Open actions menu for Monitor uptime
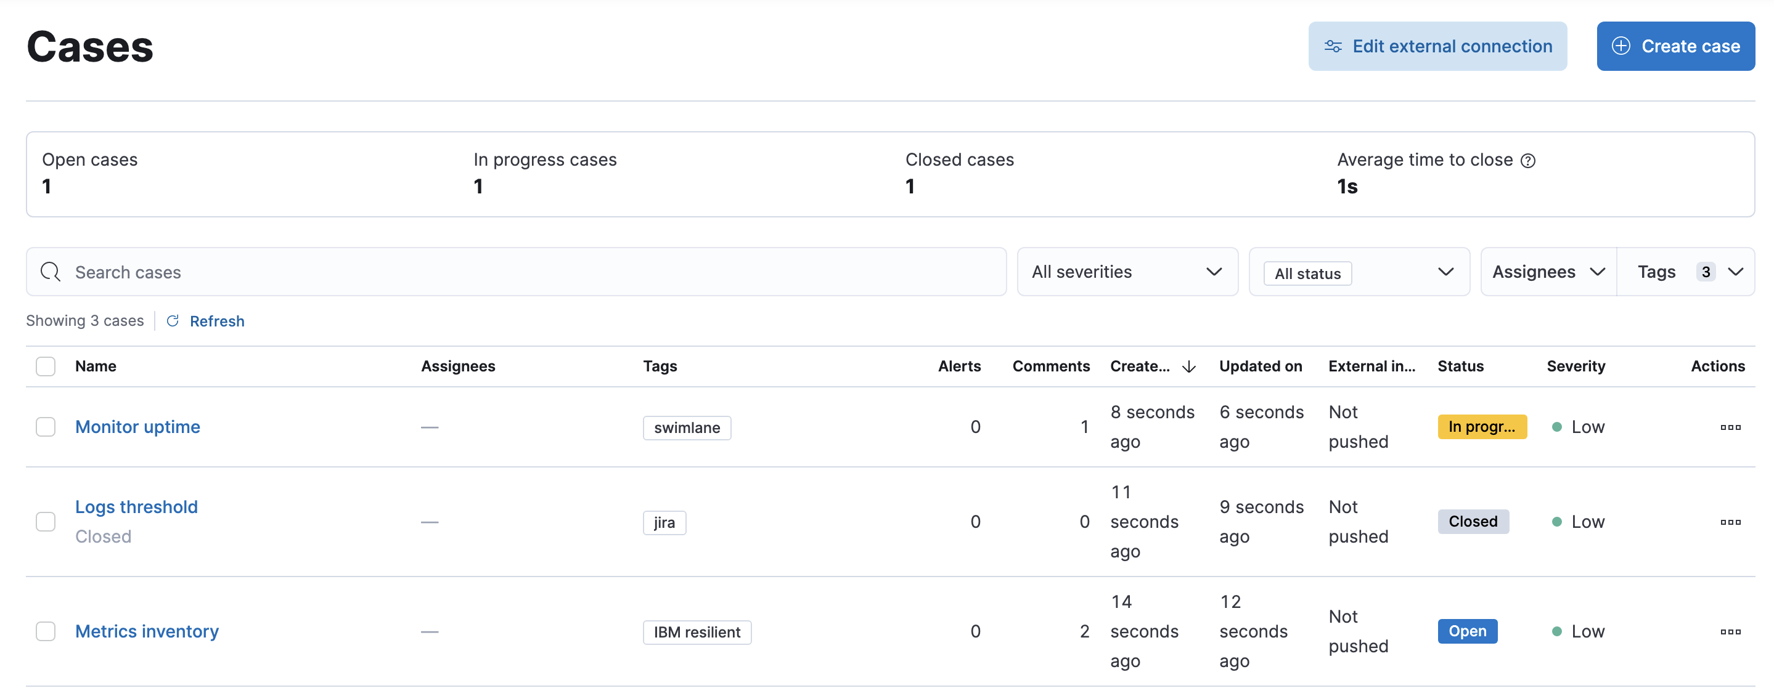This screenshot has width=1774, height=688. tap(1729, 427)
